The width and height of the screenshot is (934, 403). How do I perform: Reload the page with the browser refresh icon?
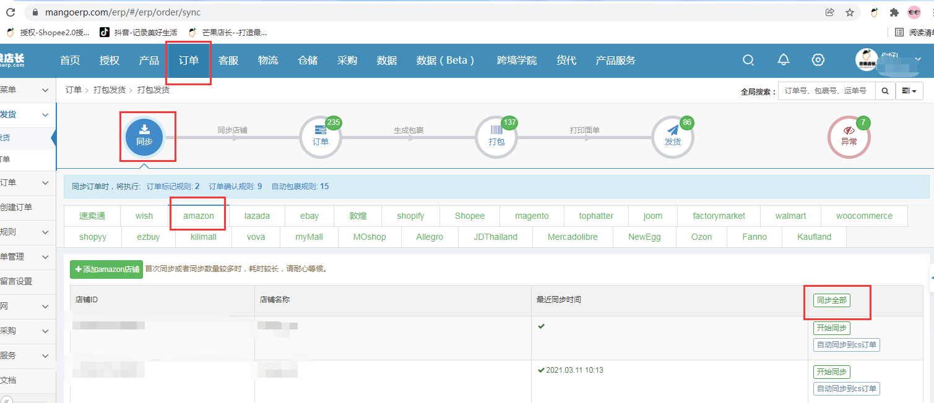pos(9,12)
